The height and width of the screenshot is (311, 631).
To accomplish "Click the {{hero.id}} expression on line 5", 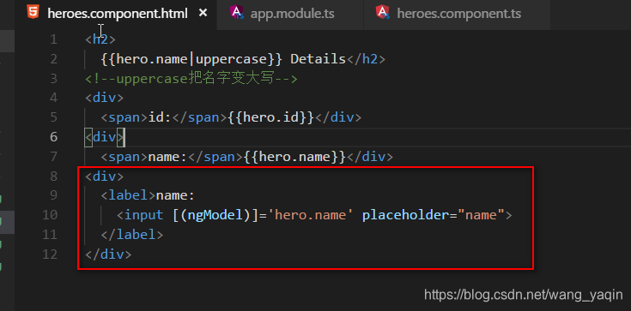I will (270, 117).
